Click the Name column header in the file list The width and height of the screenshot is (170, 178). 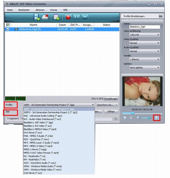(33, 25)
